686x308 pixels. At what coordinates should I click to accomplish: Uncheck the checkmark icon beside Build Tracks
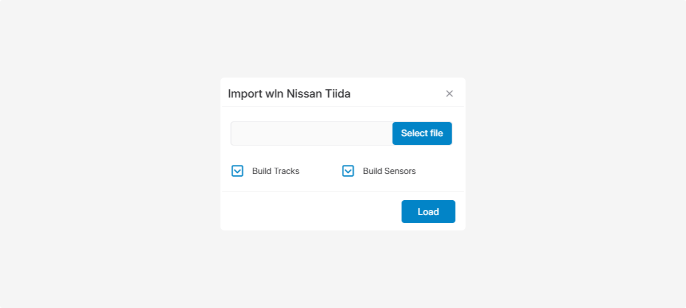[237, 171]
